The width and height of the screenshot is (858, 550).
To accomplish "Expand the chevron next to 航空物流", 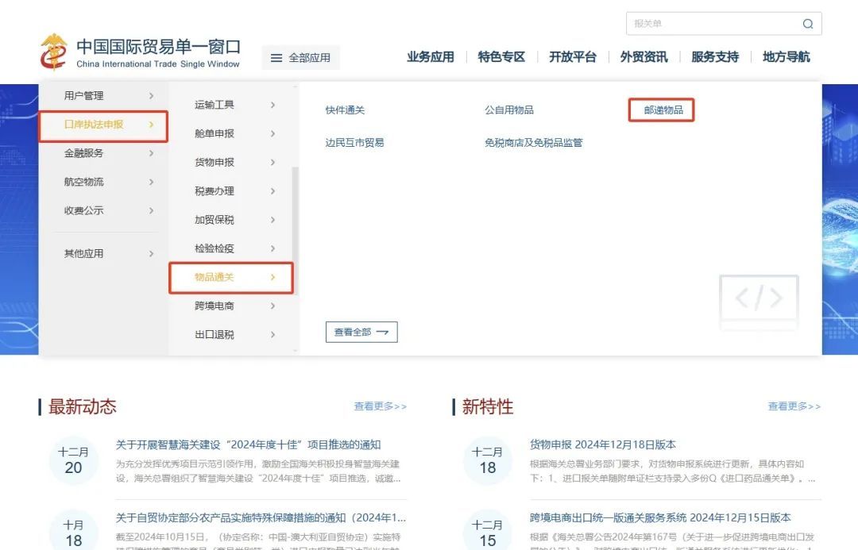I will pyautogui.click(x=151, y=182).
